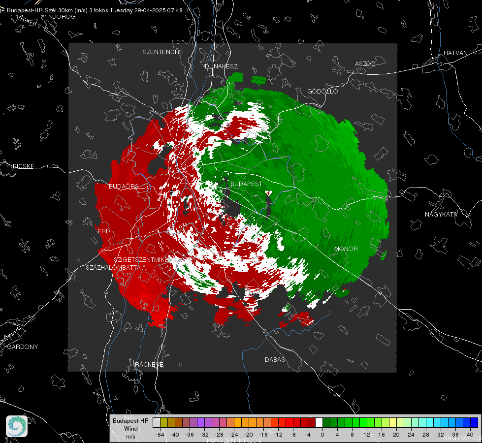Click the RÁCKEVE city label

coord(149,364)
